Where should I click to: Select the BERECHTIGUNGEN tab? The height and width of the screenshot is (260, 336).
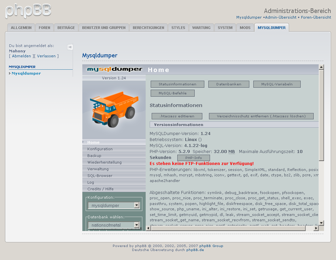(148, 28)
